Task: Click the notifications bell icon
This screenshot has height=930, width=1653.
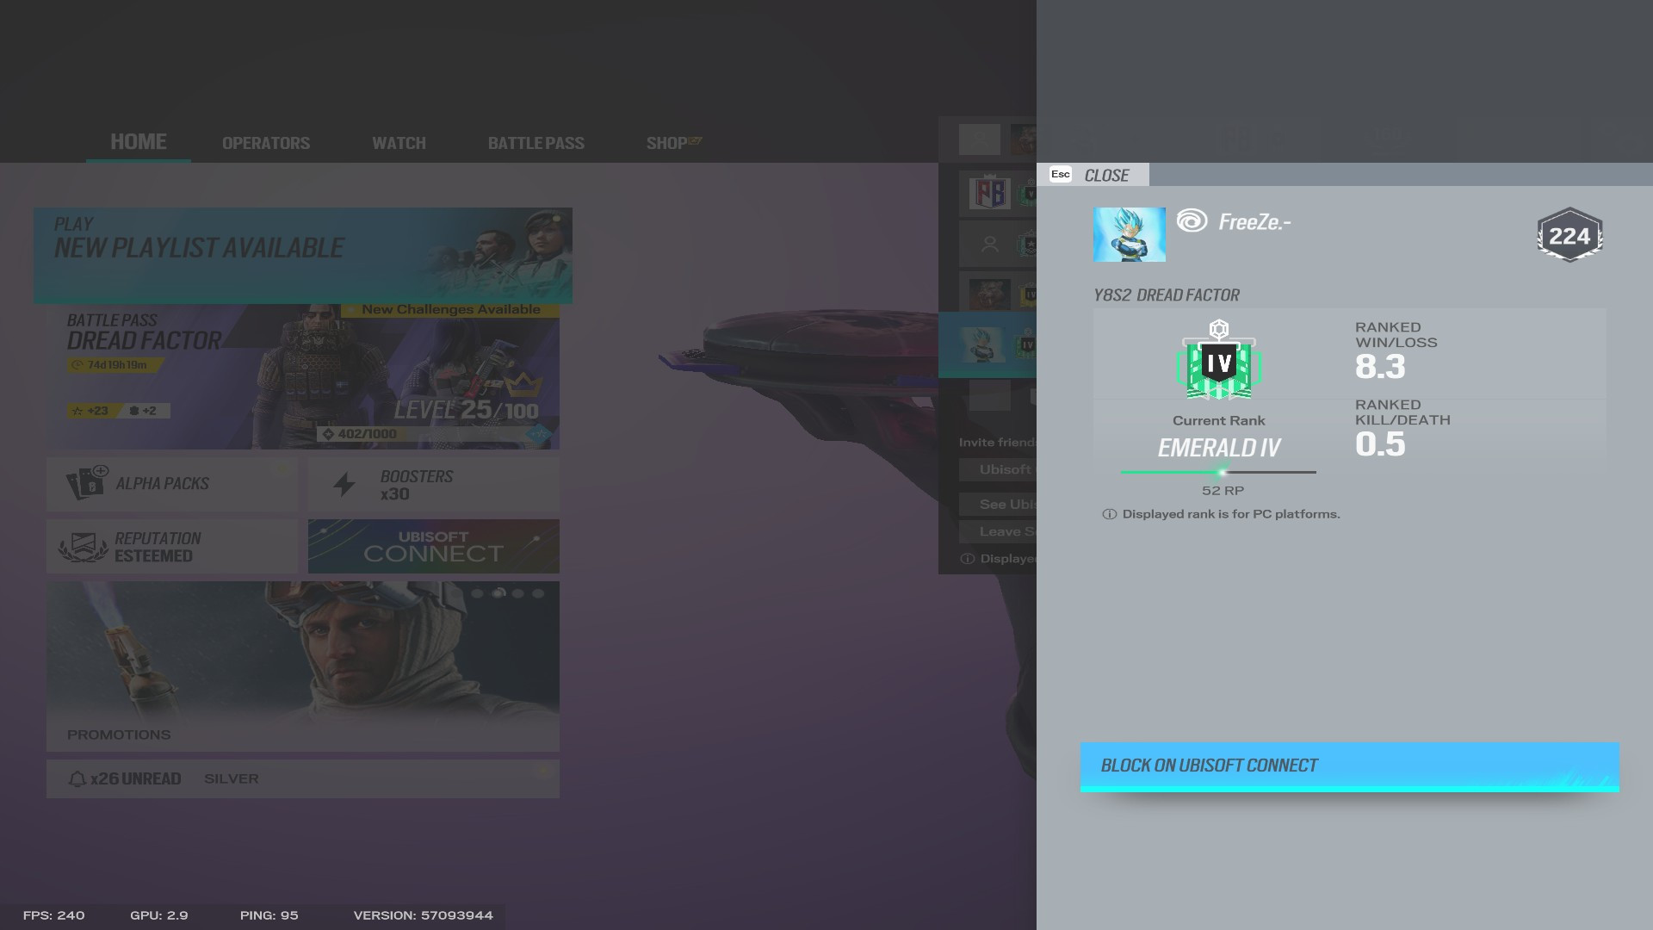Action: tap(77, 779)
